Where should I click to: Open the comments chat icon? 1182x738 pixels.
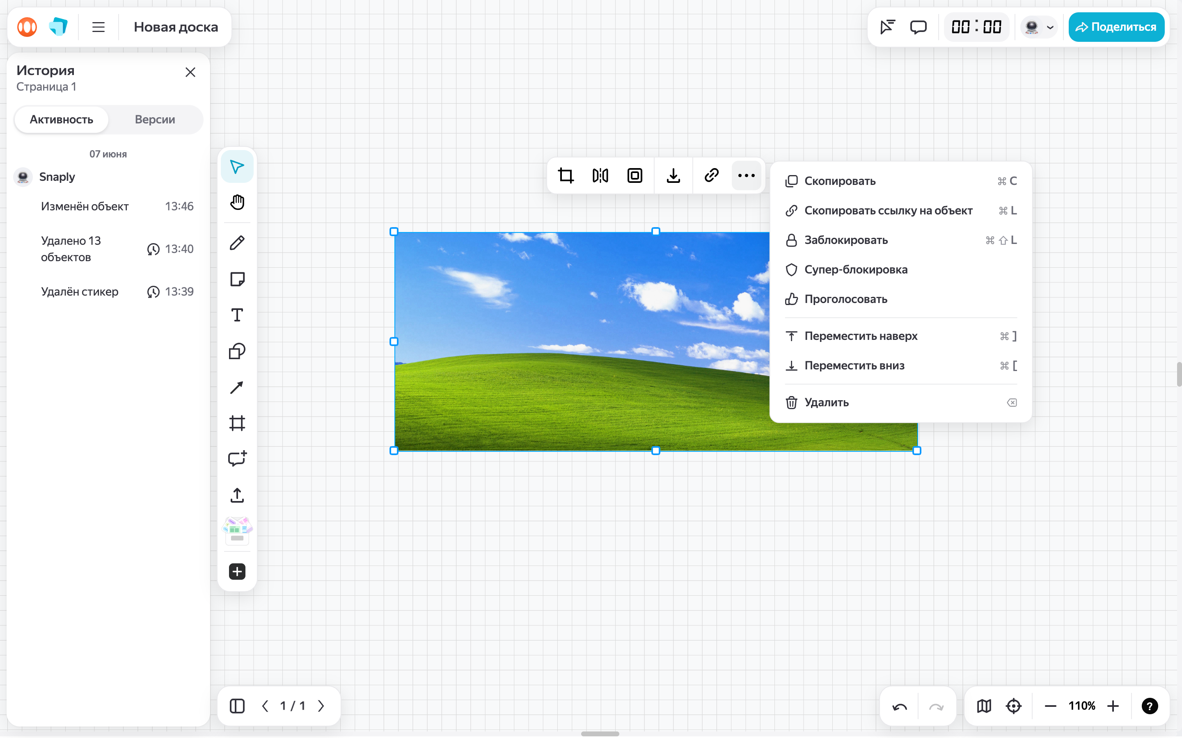click(918, 27)
